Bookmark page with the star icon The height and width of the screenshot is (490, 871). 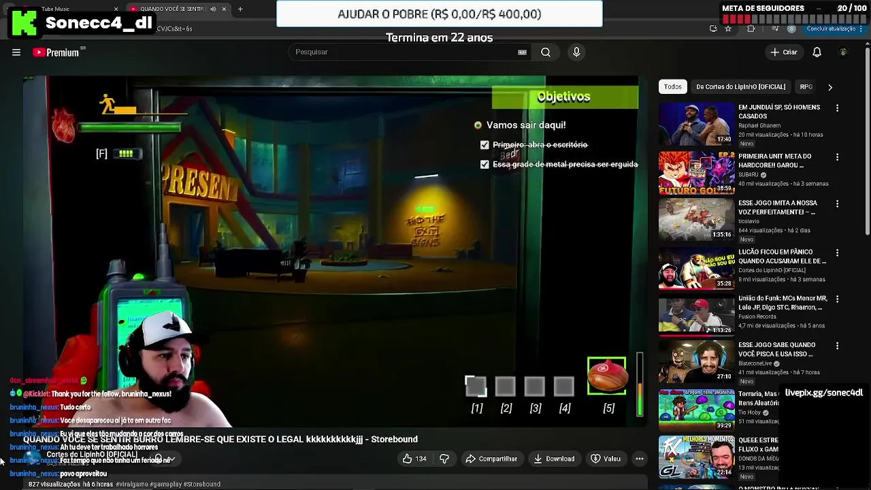[728, 29]
